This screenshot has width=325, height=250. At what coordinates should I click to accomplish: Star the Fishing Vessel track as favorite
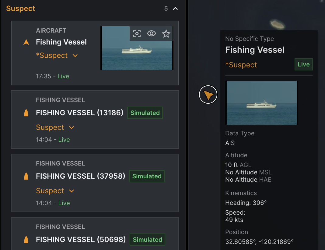tap(166, 34)
